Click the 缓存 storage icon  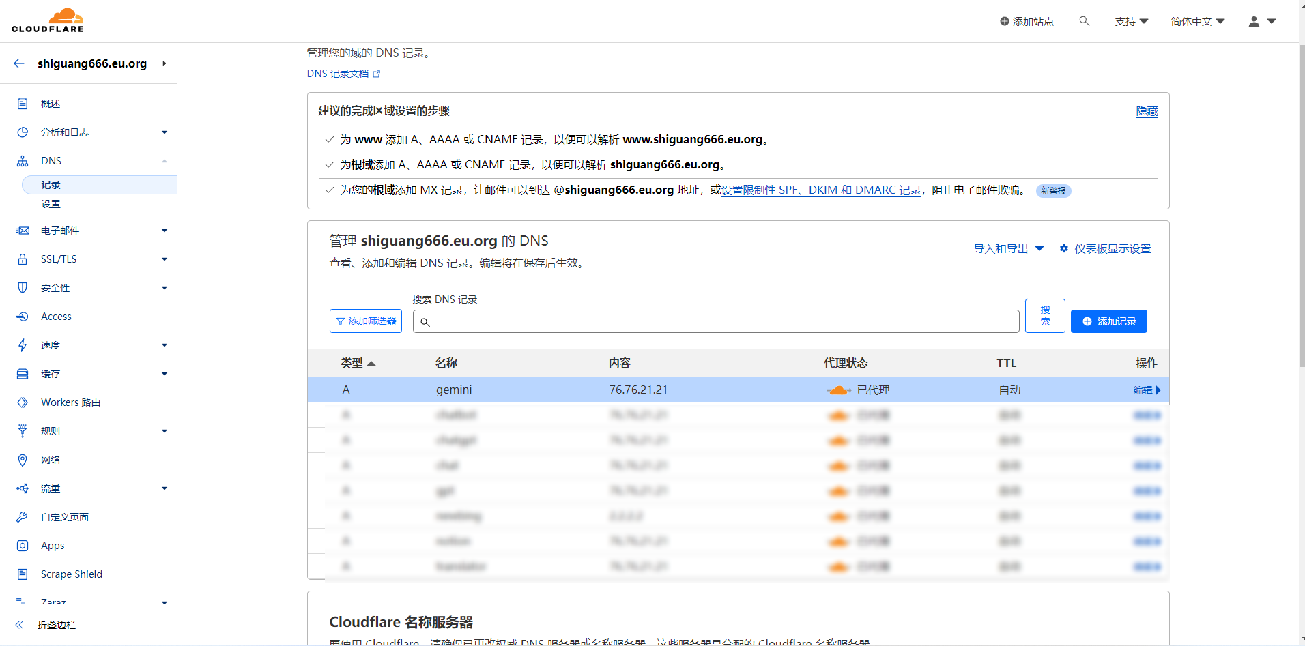23,374
